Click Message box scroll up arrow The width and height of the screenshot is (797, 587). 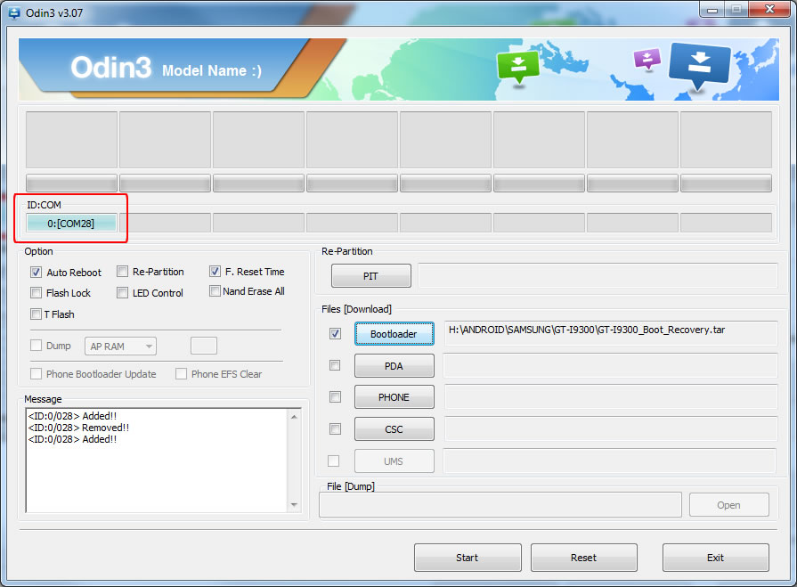(x=294, y=417)
